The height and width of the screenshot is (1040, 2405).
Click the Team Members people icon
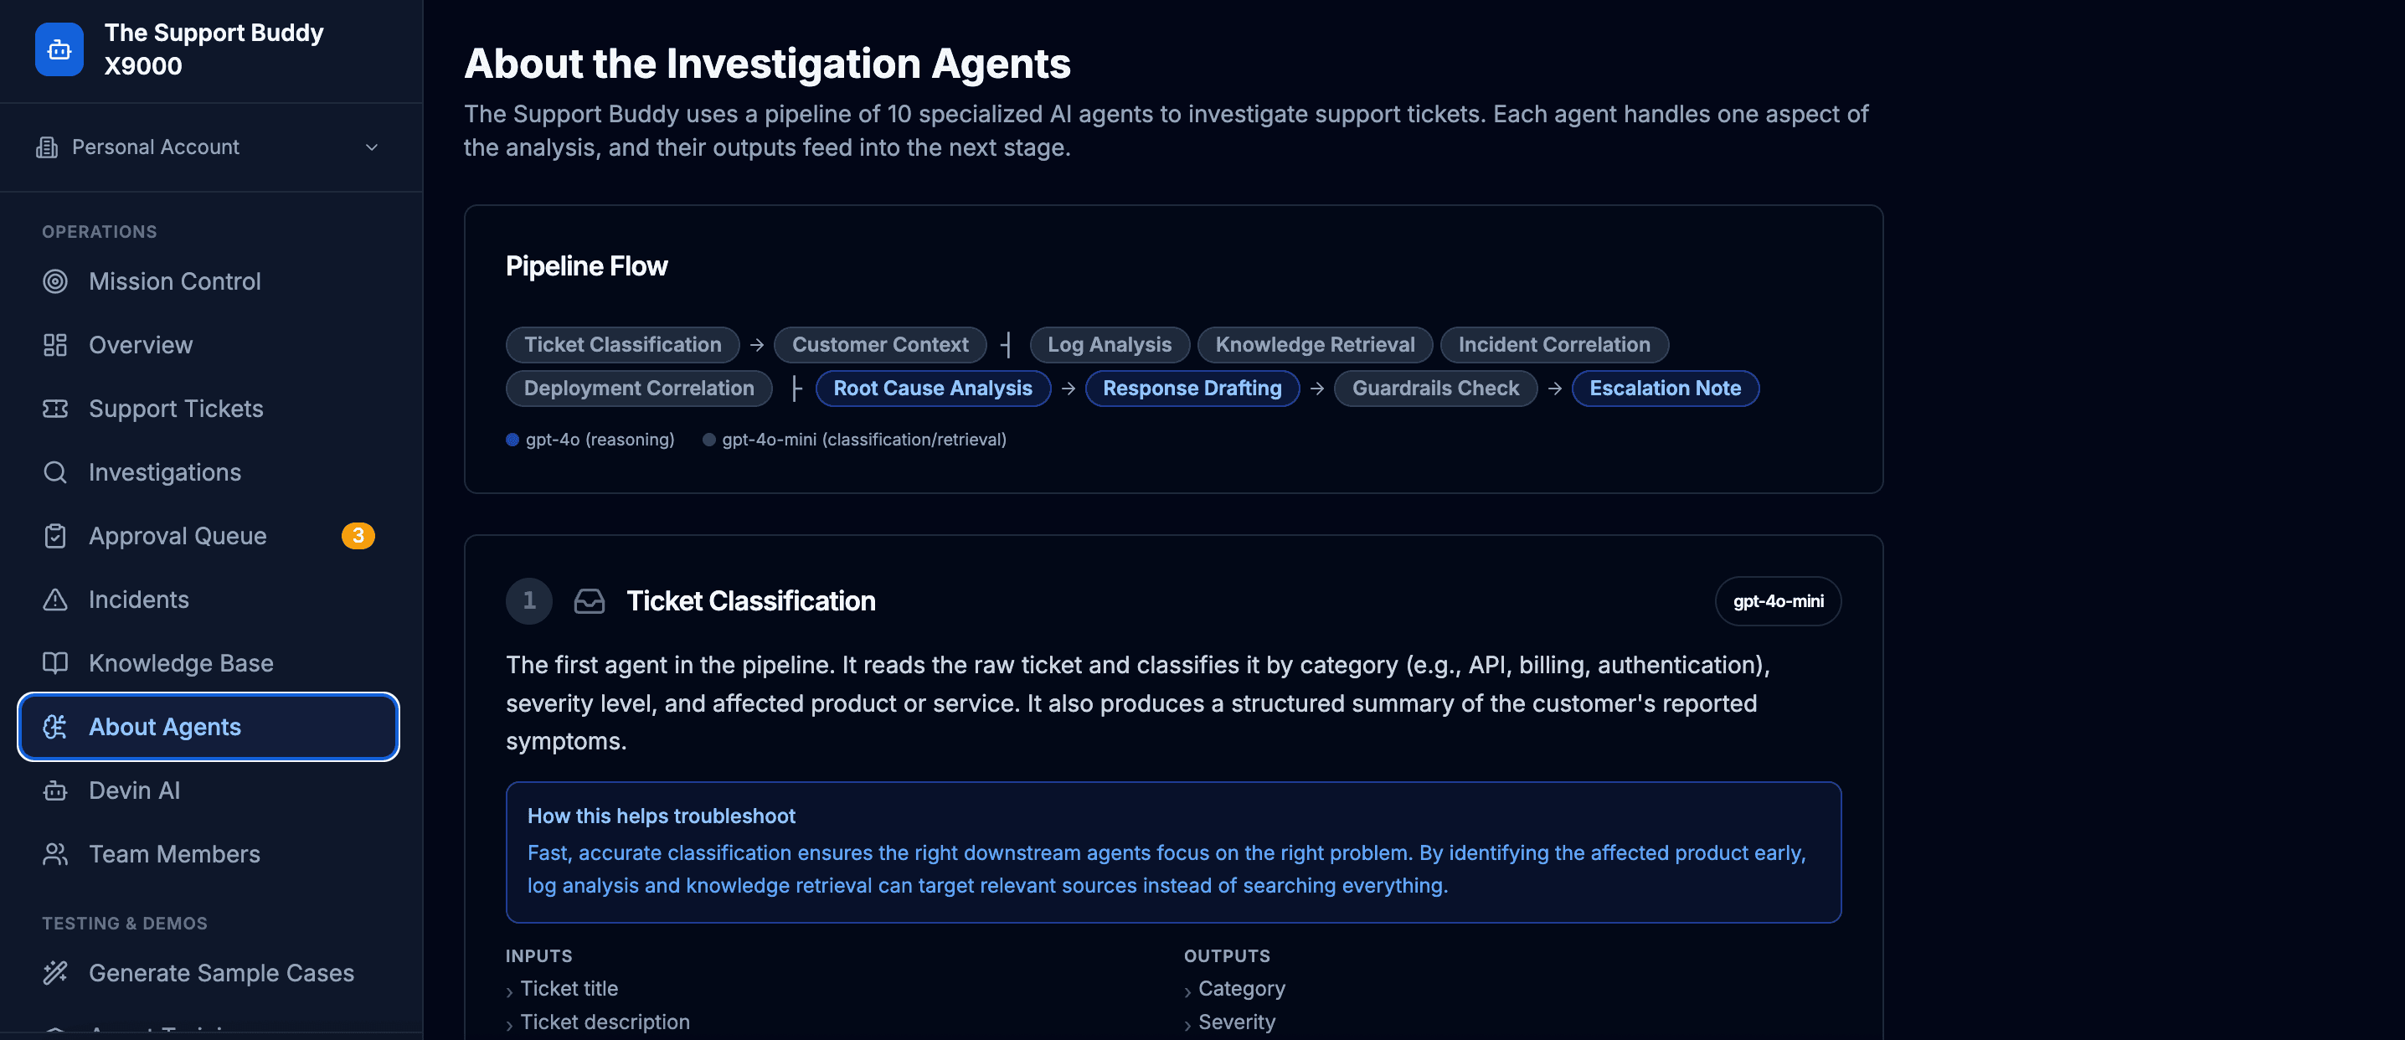coord(55,853)
